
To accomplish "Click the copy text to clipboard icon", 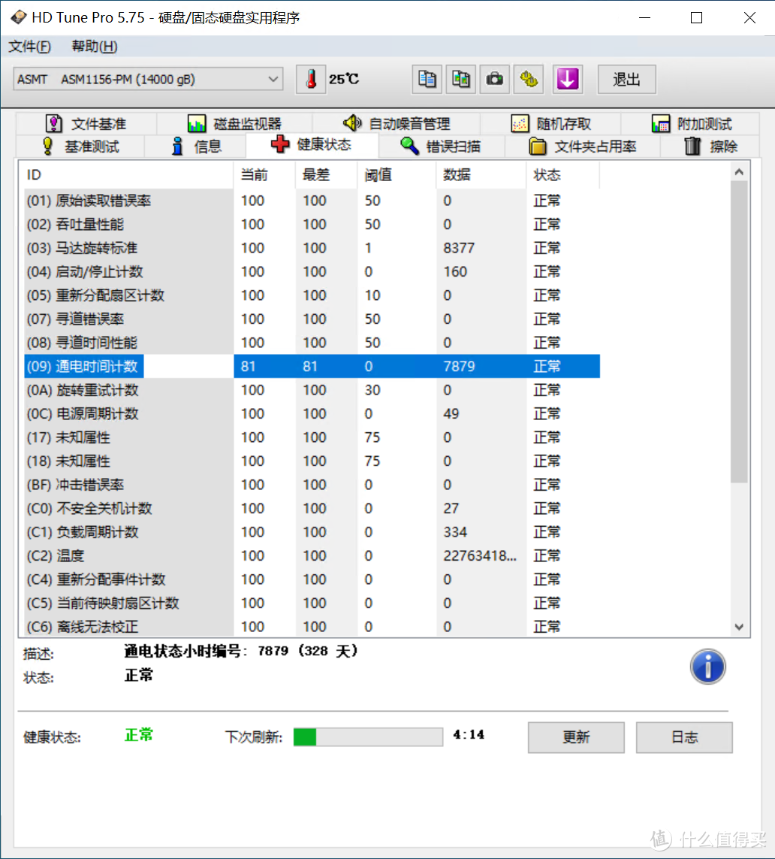I will click(x=427, y=79).
